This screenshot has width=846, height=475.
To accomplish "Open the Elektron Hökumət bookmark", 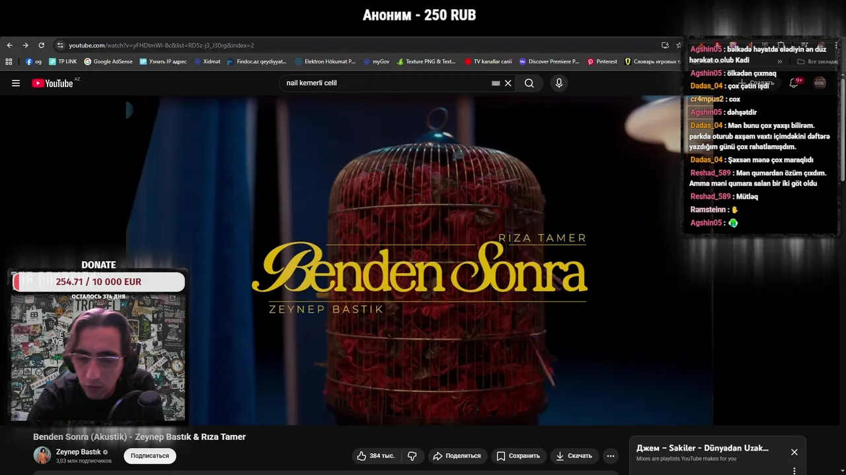I will point(325,61).
